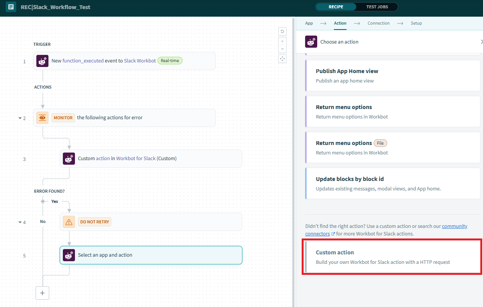Click the Real-time badge on the trigger
The image size is (483, 307).
170,61
